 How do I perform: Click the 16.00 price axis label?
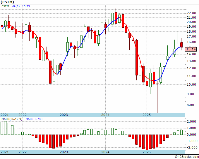tap(191, 42)
